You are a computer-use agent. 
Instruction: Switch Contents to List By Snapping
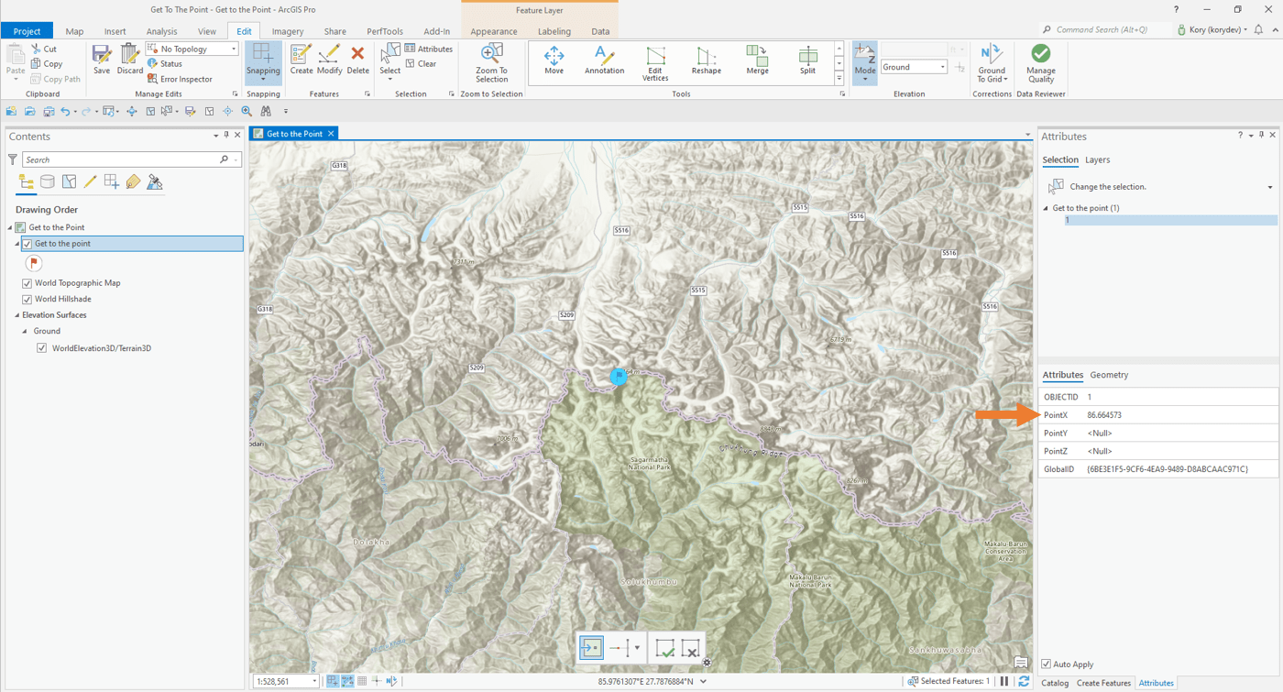(x=112, y=181)
